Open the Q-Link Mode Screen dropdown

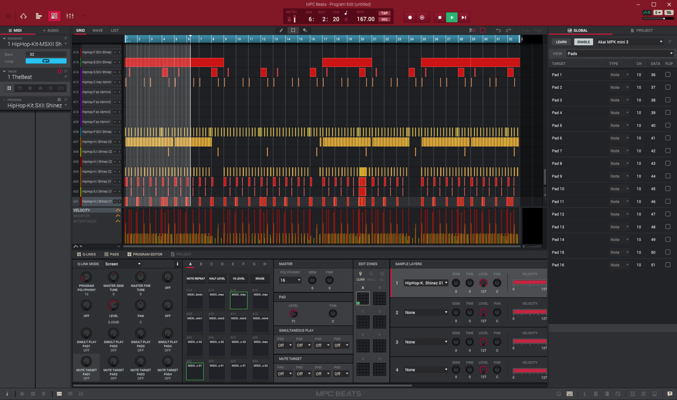(x=122, y=264)
